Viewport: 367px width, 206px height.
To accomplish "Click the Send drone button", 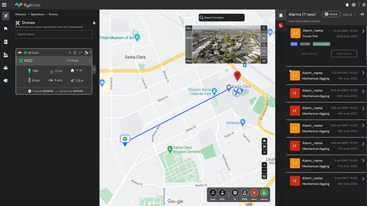I will (x=344, y=54).
